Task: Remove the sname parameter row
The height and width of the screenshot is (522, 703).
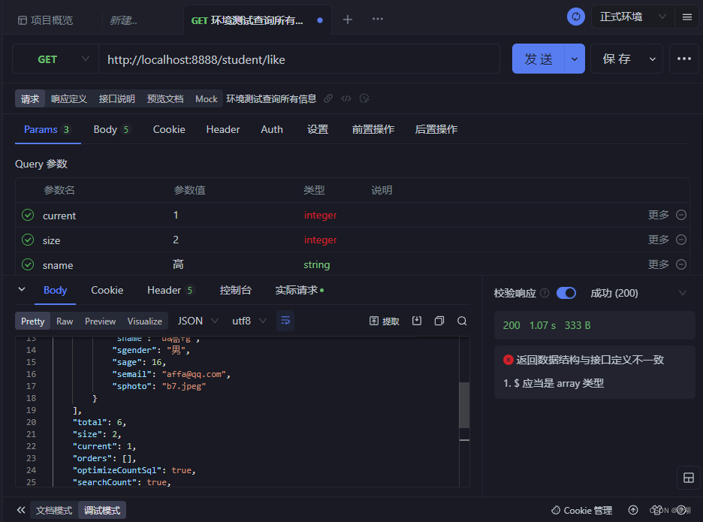Action: [x=681, y=264]
